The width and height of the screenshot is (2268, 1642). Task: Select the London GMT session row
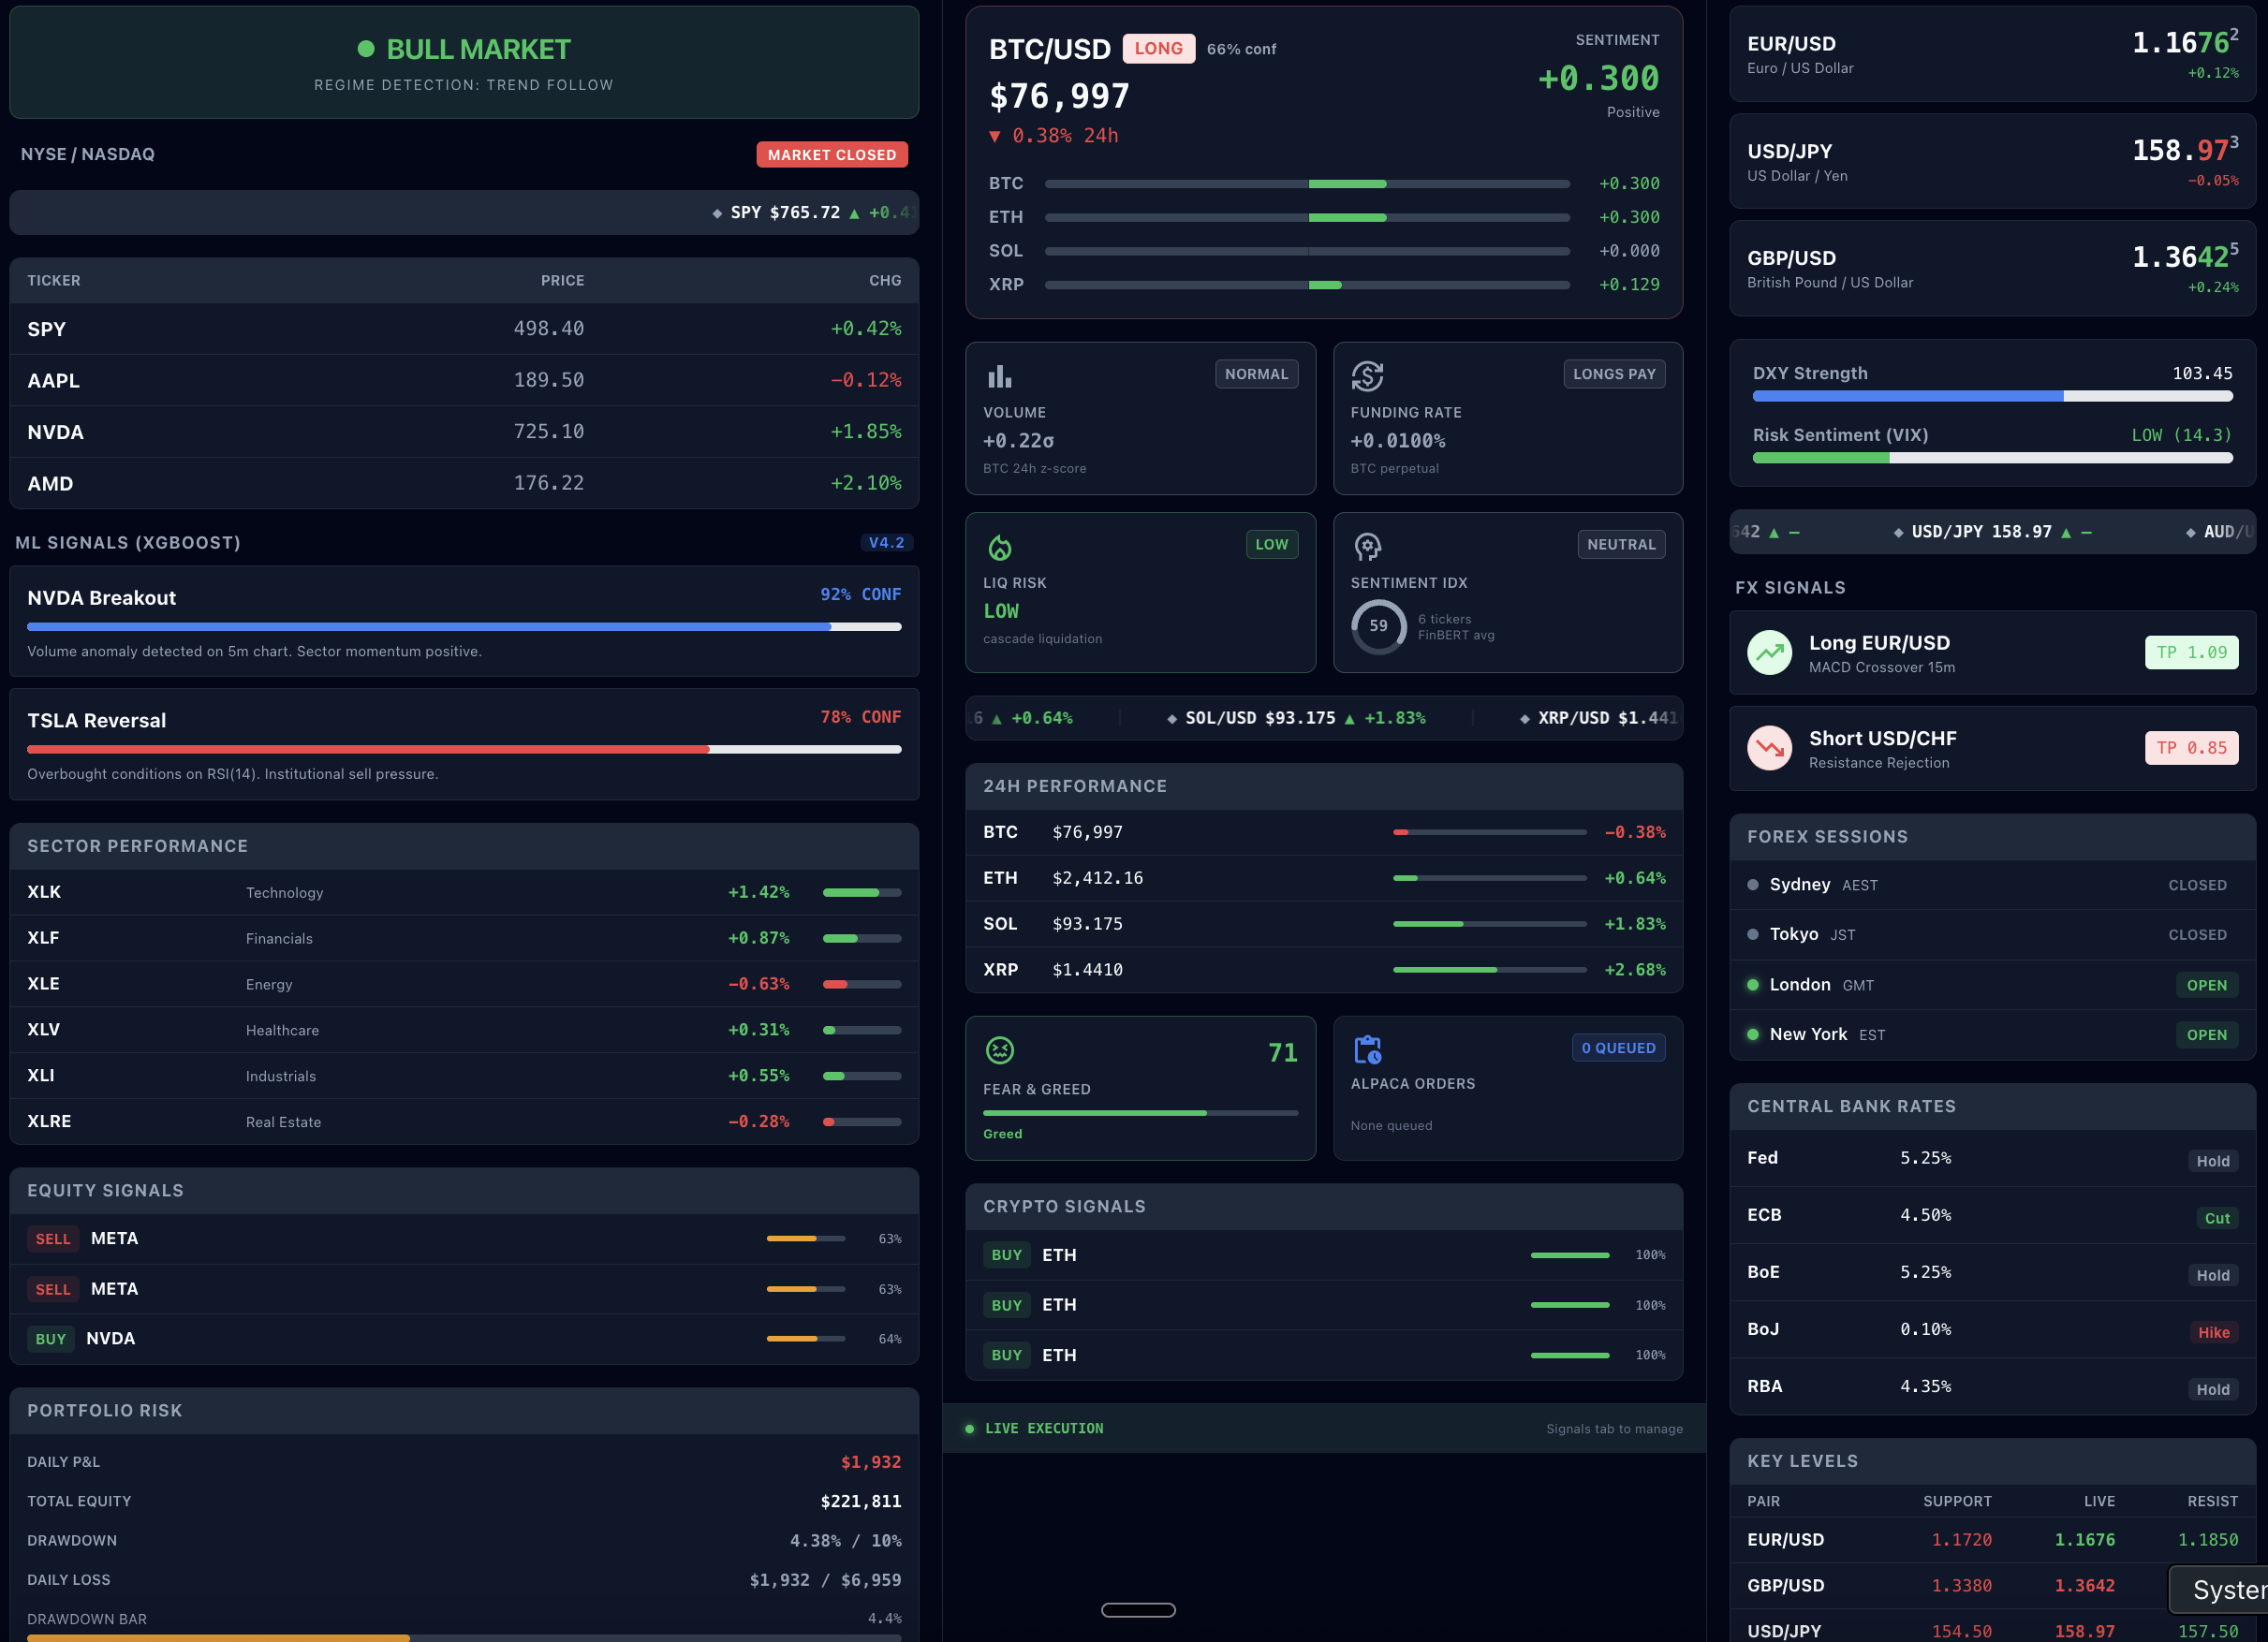click(1992, 985)
